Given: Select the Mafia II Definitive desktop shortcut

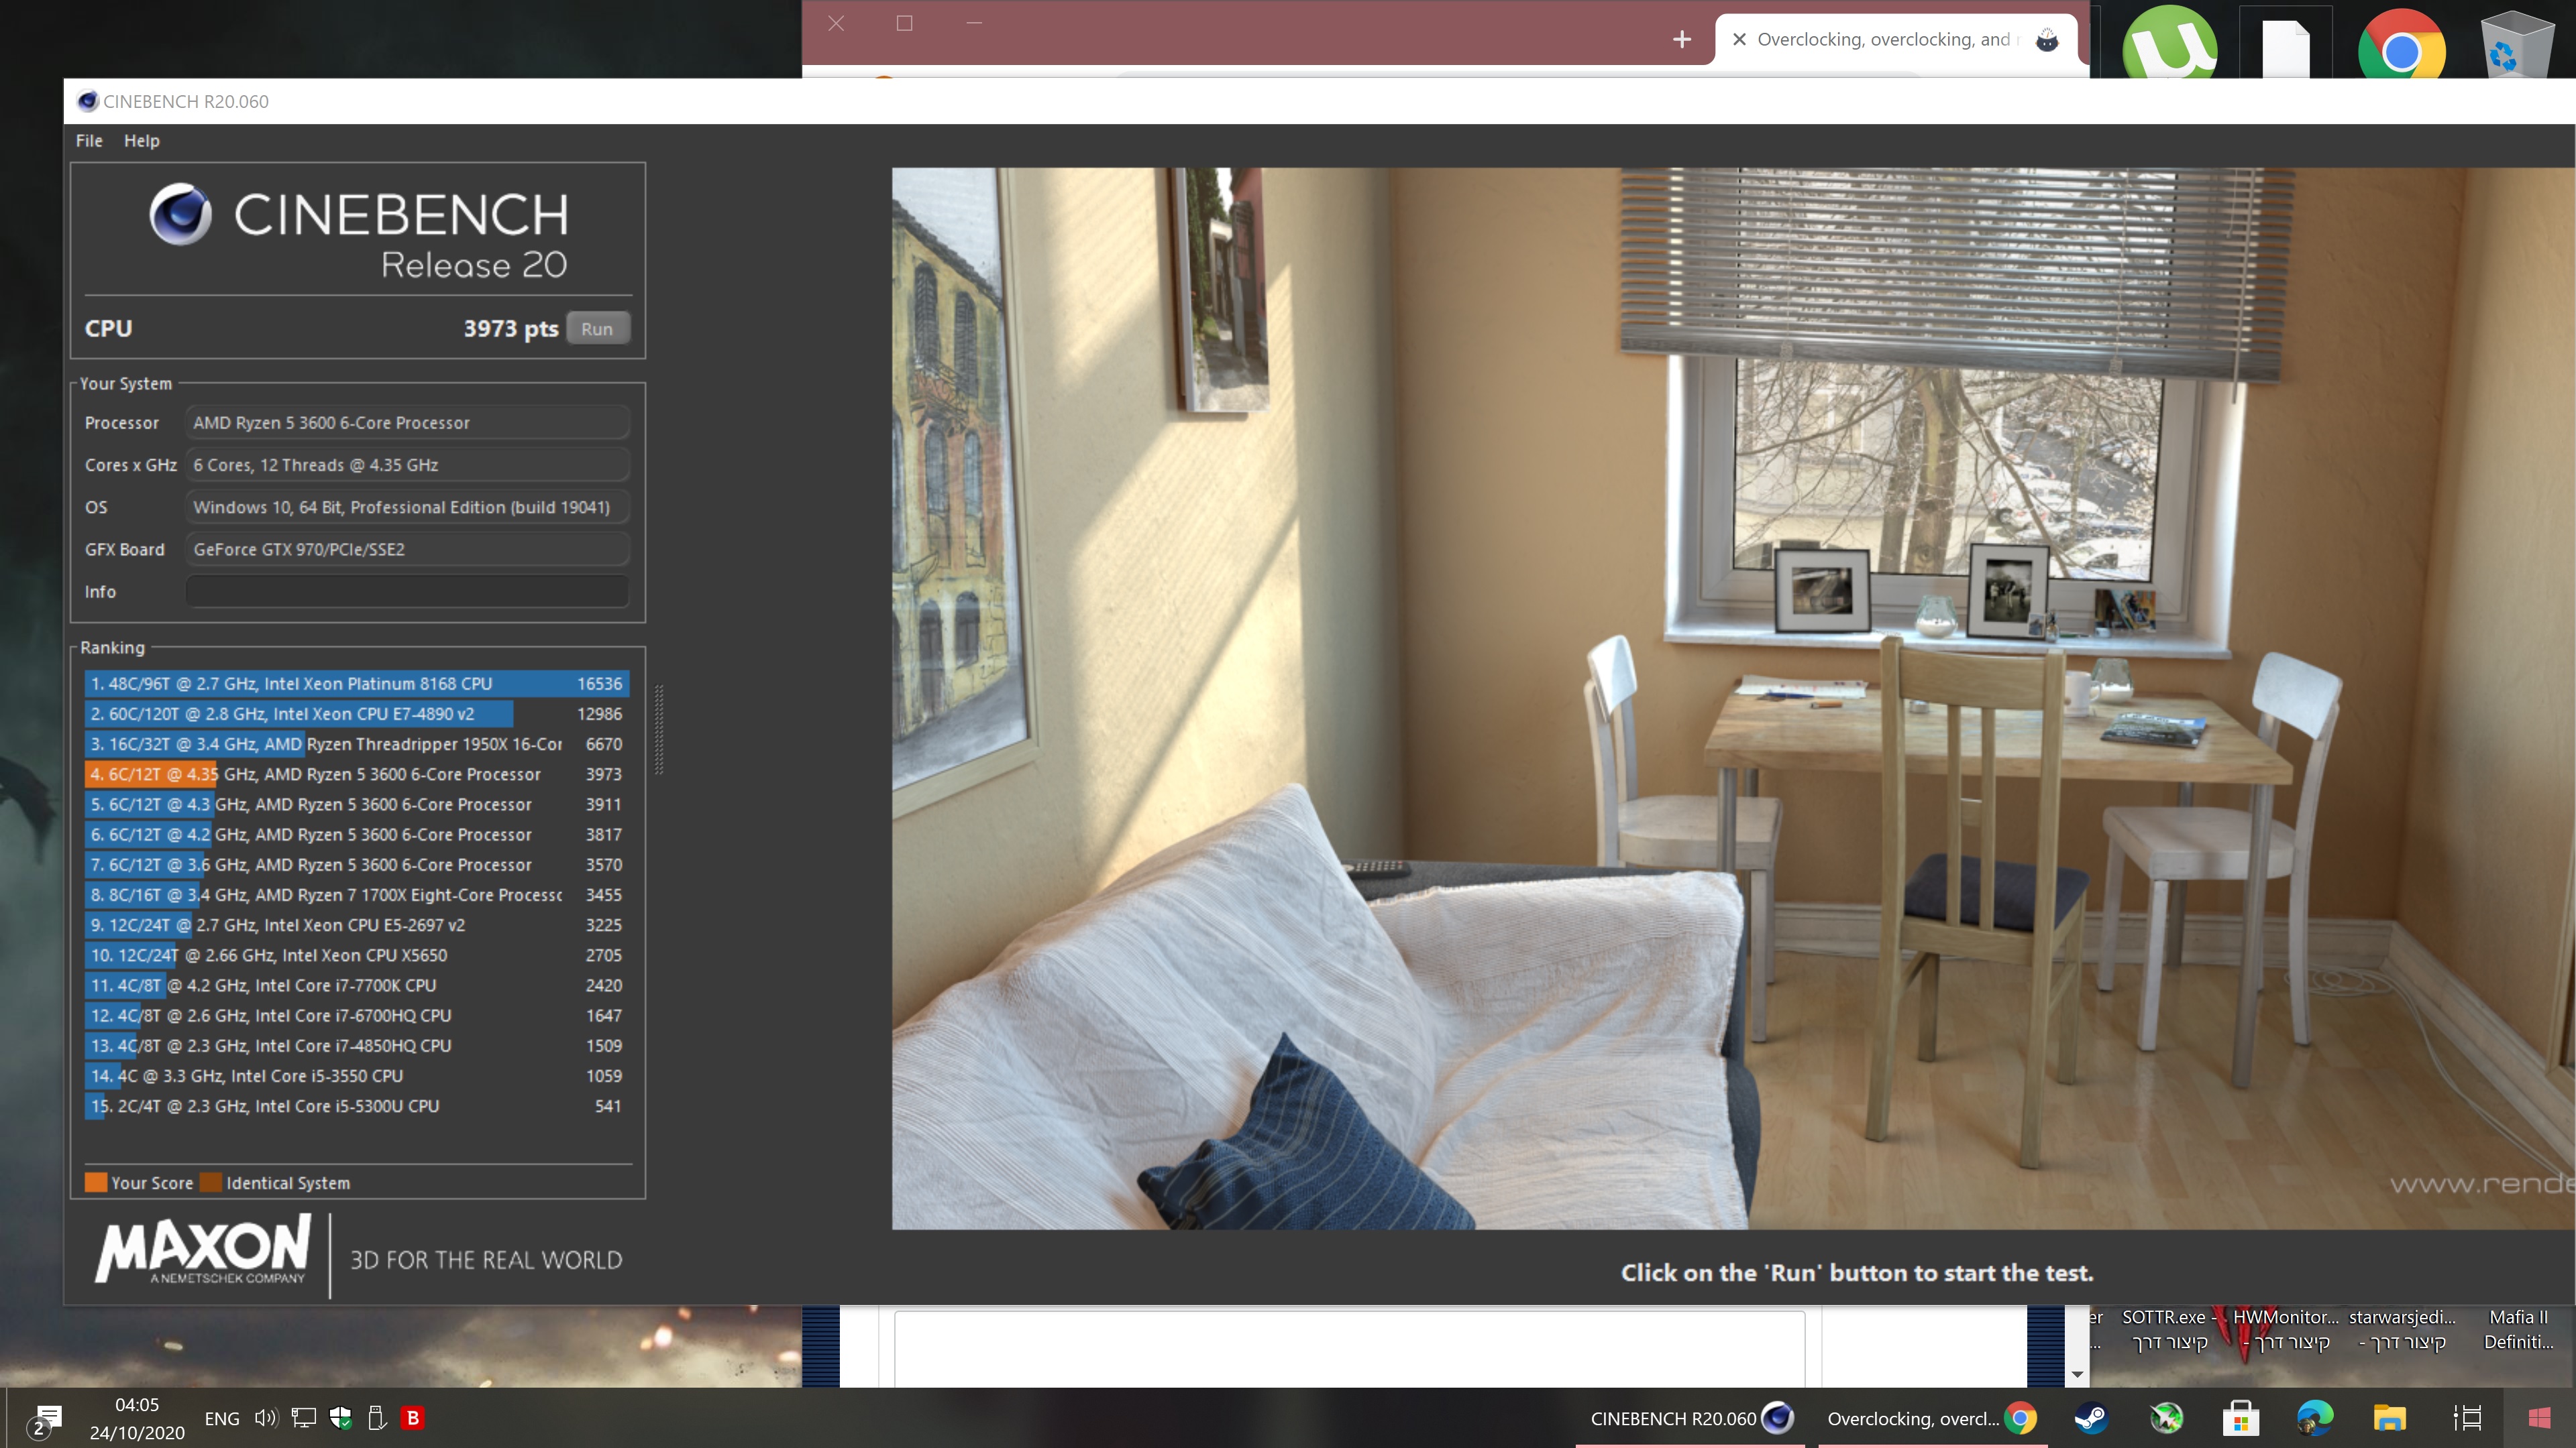Looking at the screenshot, I should 2518,1329.
